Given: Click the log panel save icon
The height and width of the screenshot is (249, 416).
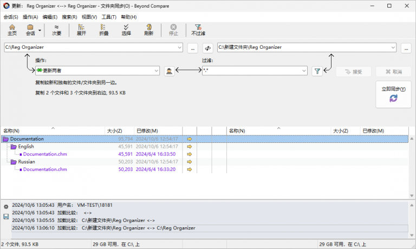Looking at the screenshot, I should click(x=6, y=217).
